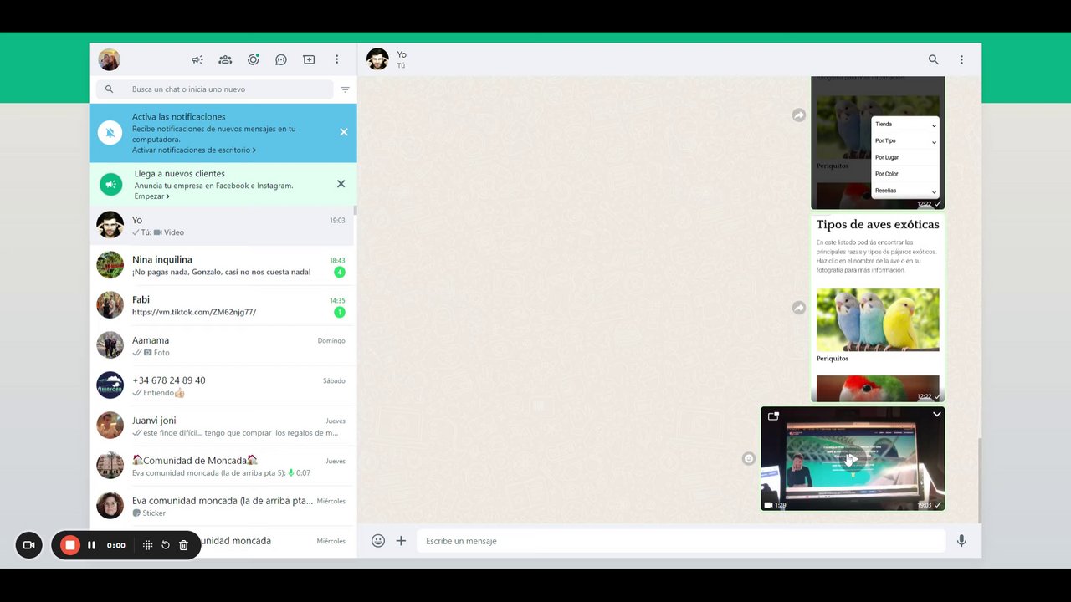Toggle the recorder's camera button
1071x602 pixels.
(28, 545)
